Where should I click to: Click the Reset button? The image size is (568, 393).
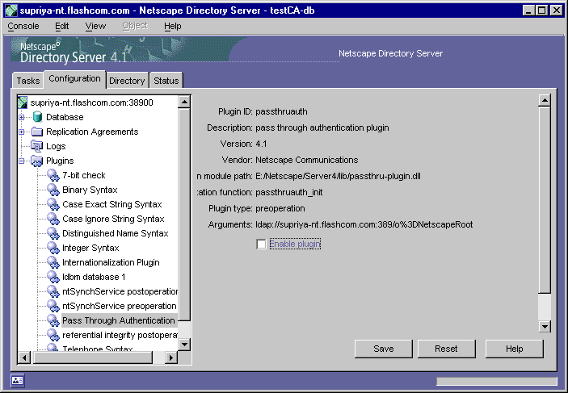(x=446, y=349)
